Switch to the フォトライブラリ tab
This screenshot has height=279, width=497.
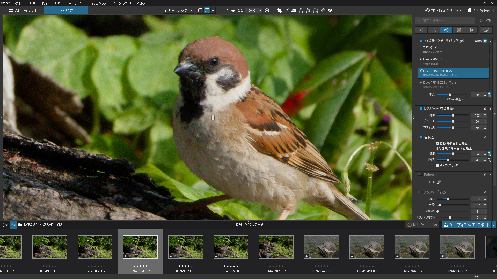click(x=23, y=10)
